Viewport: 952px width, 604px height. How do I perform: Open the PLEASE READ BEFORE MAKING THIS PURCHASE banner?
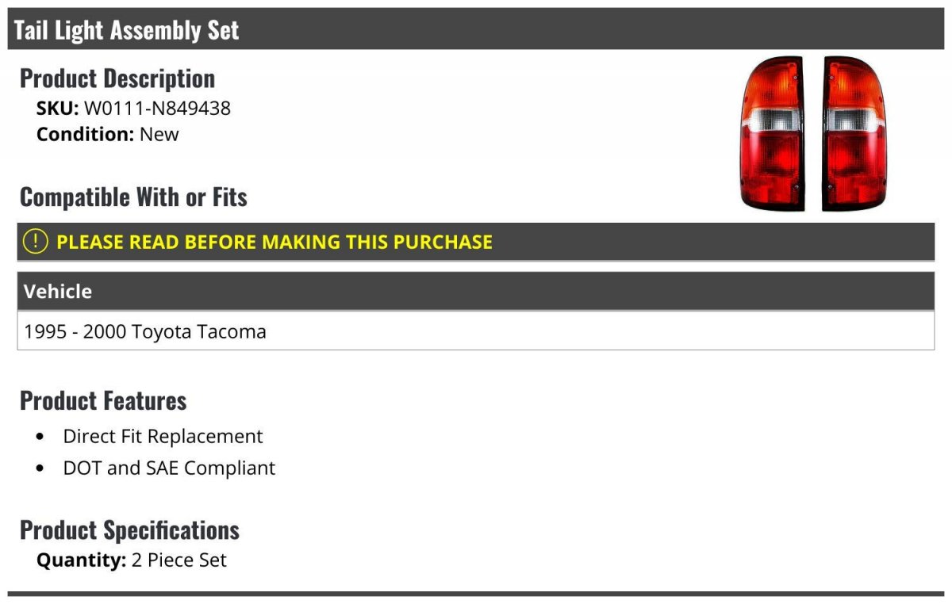pos(476,242)
